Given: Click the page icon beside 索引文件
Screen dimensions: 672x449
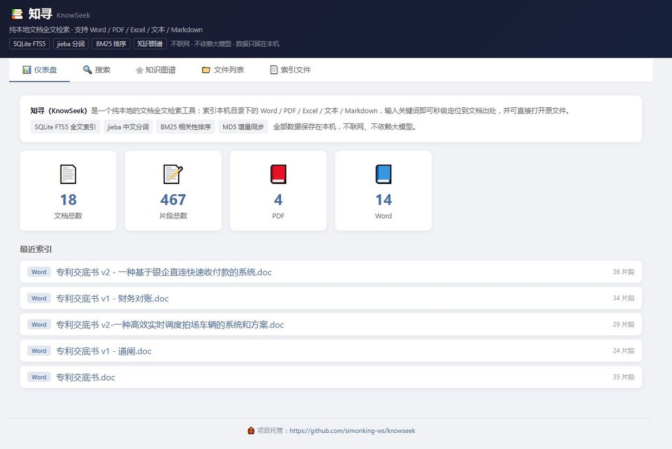Looking at the screenshot, I should click(x=274, y=70).
